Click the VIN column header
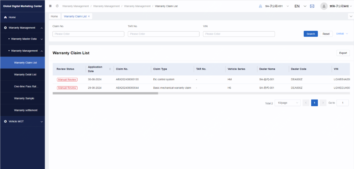Screen dimensions: 354x169 [336, 69]
